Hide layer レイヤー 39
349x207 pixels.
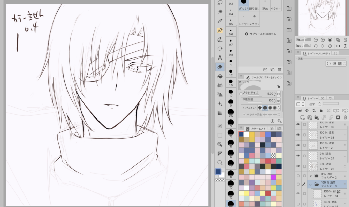point(298,124)
